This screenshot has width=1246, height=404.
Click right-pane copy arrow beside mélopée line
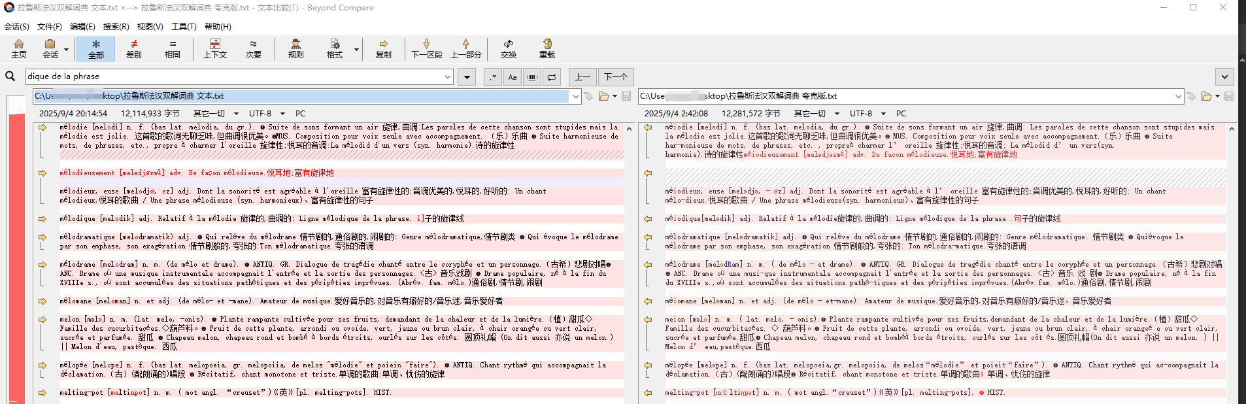click(x=648, y=365)
